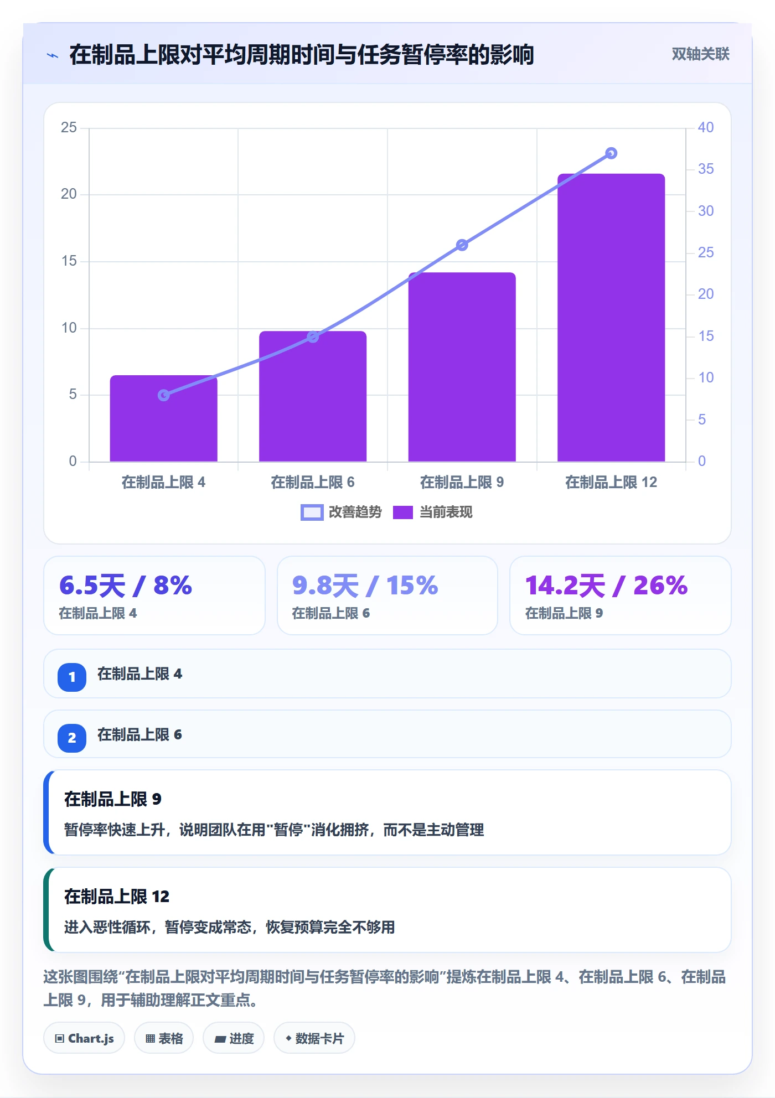This screenshot has width=775, height=1098.
Task: Click the grid icon in the 表格 tag
Action: [x=150, y=1039]
